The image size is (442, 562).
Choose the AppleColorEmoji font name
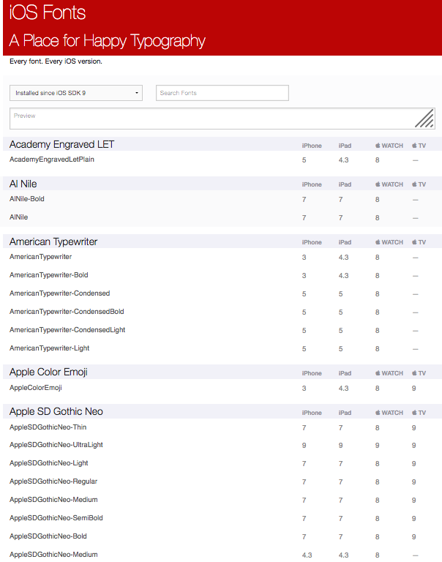(35, 388)
